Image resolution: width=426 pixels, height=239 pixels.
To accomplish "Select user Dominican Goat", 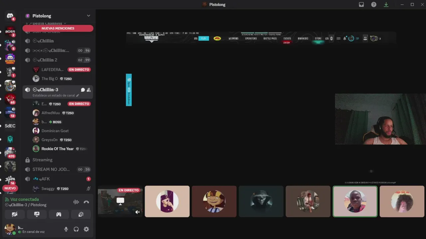I will [62, 131].
